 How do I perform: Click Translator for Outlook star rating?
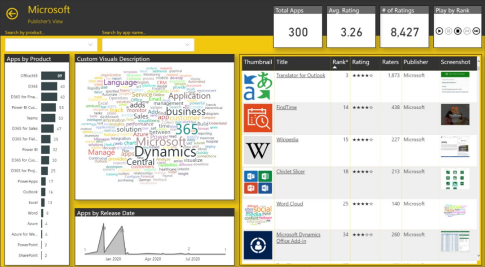(362, 76)
